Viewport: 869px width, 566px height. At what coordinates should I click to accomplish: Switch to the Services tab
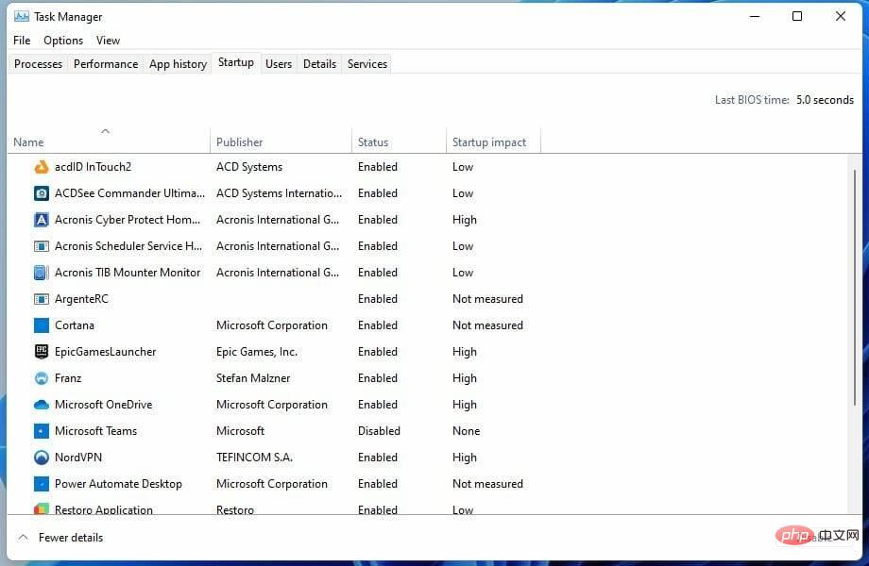click(367, 63)
